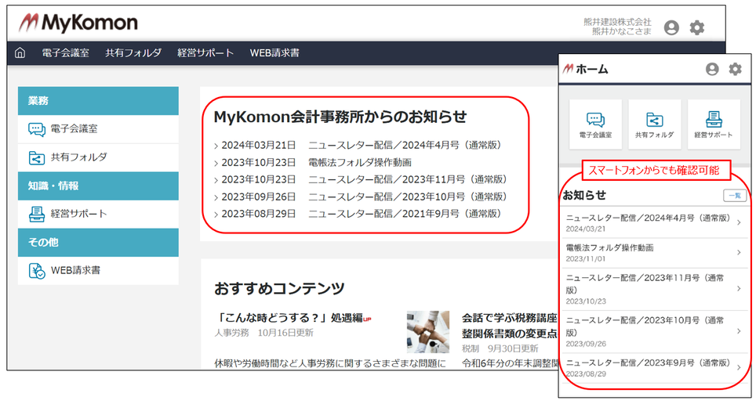Tap the 共有フォルダ tile in mobile panel

pyautogui.click(x=654, y=124)
